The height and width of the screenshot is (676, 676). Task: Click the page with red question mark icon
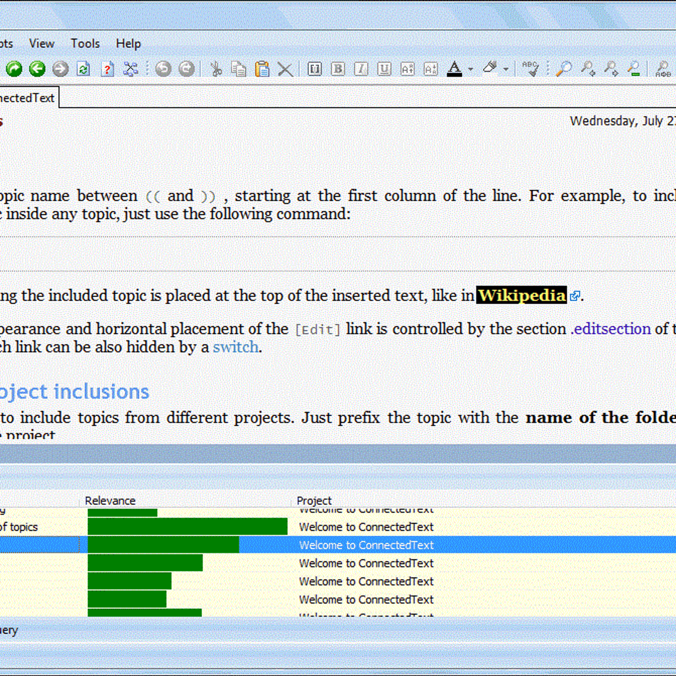(107, 69)
